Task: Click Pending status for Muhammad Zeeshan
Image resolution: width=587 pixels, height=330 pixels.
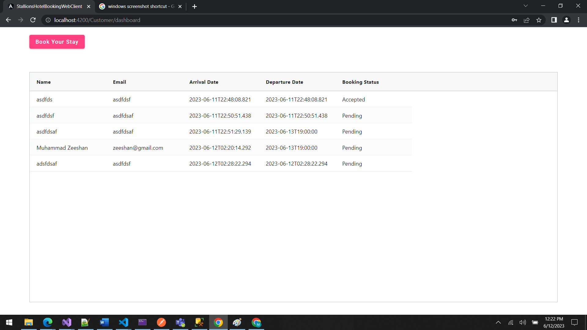Action: pos(352,148)
